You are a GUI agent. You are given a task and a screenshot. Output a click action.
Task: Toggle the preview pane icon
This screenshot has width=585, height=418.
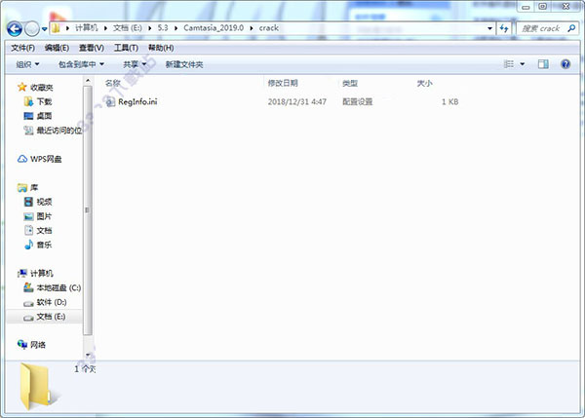(543, 64)
